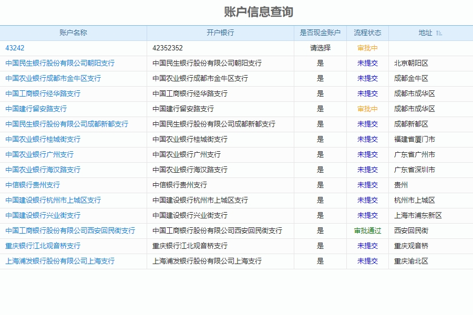
Task: Click the 开户银行 column header
Action: tap(219, 33)
